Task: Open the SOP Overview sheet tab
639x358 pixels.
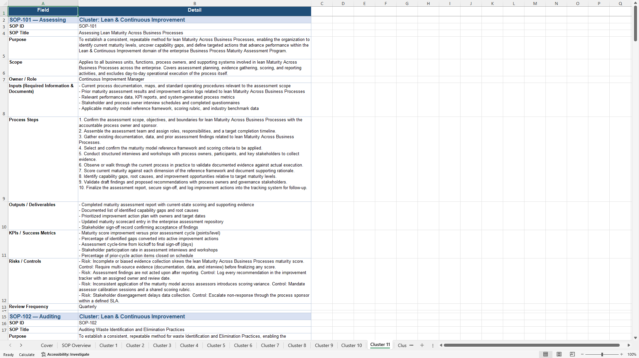Action: coord(76,345)
